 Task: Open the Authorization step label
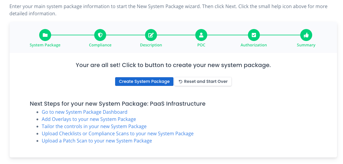254,45
